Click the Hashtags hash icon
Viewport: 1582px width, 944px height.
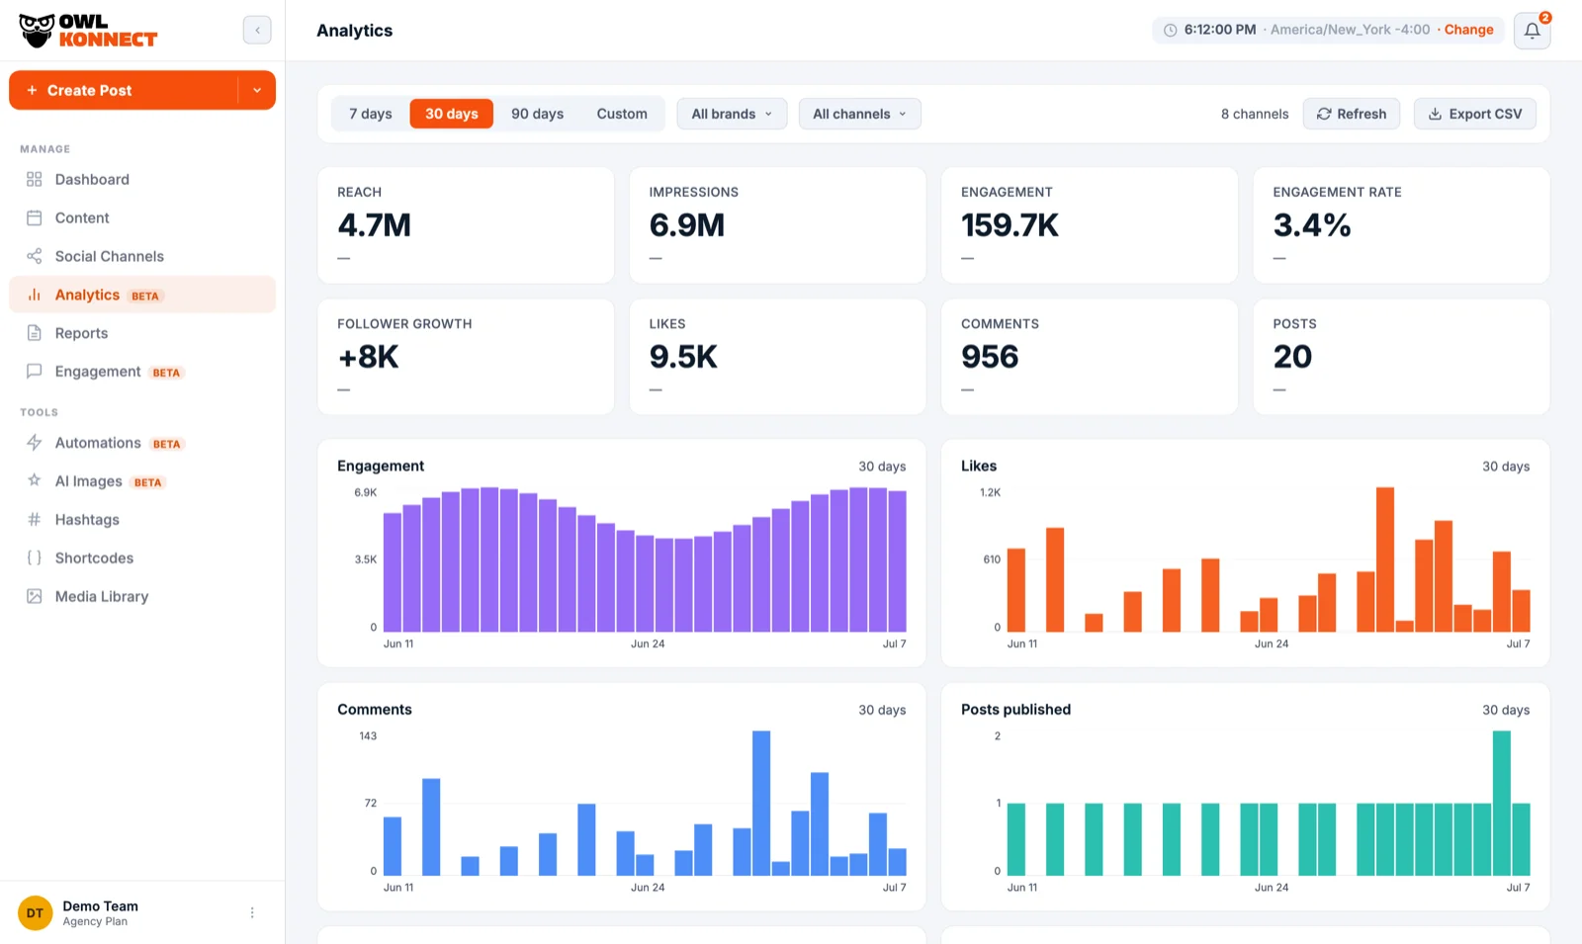35,519
